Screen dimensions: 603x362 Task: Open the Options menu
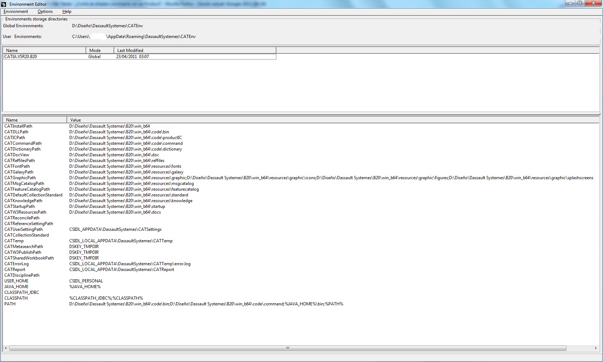[45, 11]
